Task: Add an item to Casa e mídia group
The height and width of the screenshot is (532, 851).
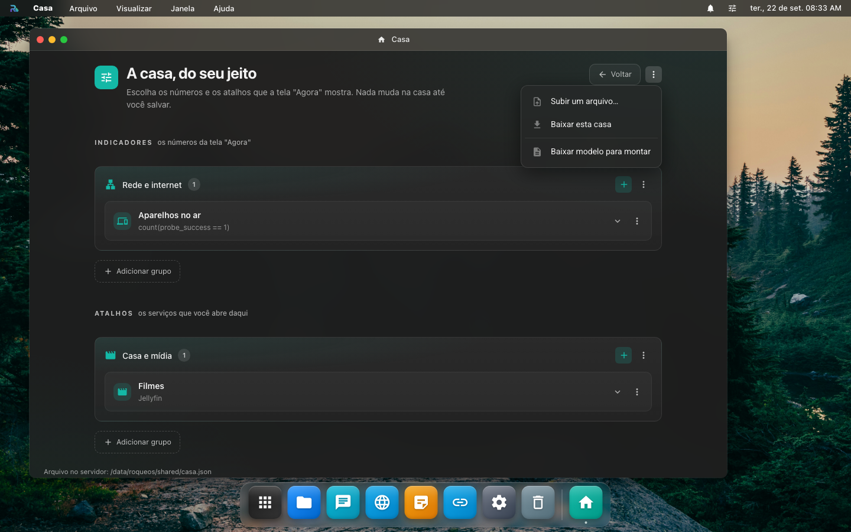Action: click(x=623, y=355)
